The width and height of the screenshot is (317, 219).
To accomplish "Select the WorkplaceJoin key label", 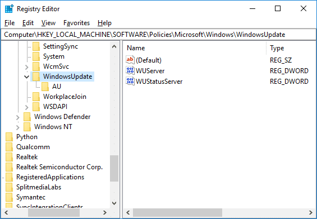I will point(65,97).
